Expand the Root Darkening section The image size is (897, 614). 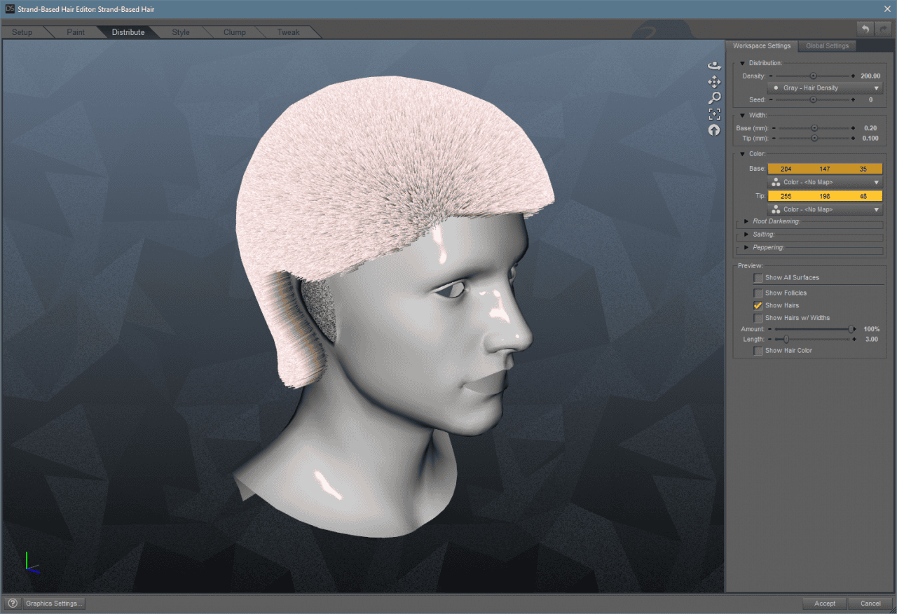[746, 221]
